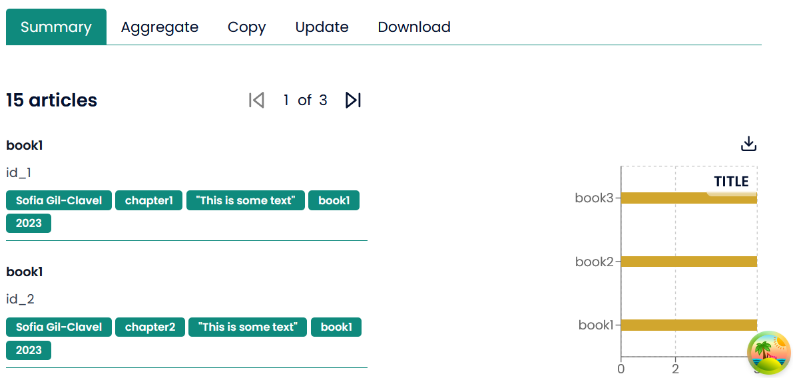Click the download icon above the bar chart
The height and width of the screenshot is (378, 793).
[748, 144]
